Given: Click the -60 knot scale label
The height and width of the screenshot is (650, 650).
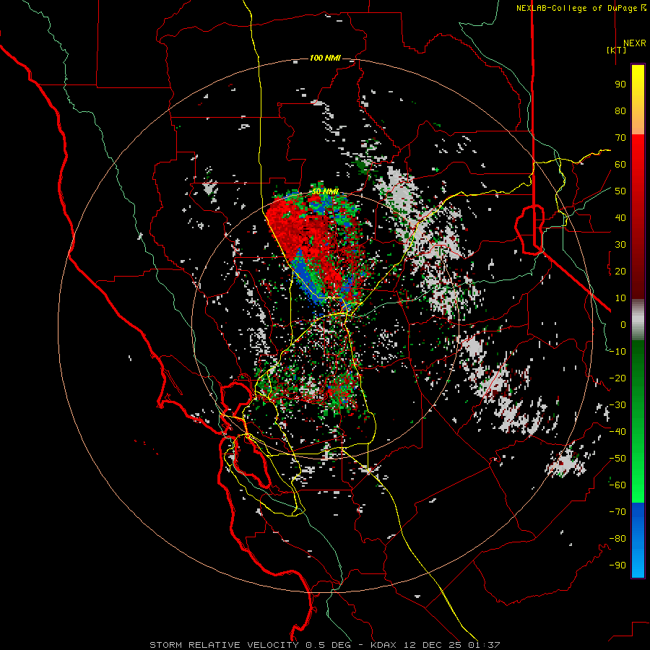Looking at the screenshot, I should pos(617,485).
